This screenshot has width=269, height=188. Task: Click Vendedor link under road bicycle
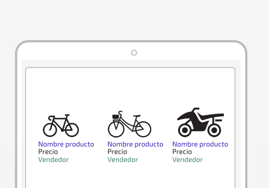point(53,160)
